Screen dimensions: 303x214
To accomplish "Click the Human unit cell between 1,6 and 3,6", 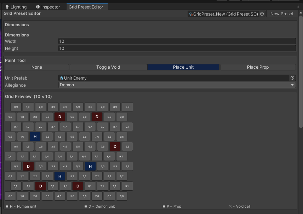I will [x=35, y=137].
